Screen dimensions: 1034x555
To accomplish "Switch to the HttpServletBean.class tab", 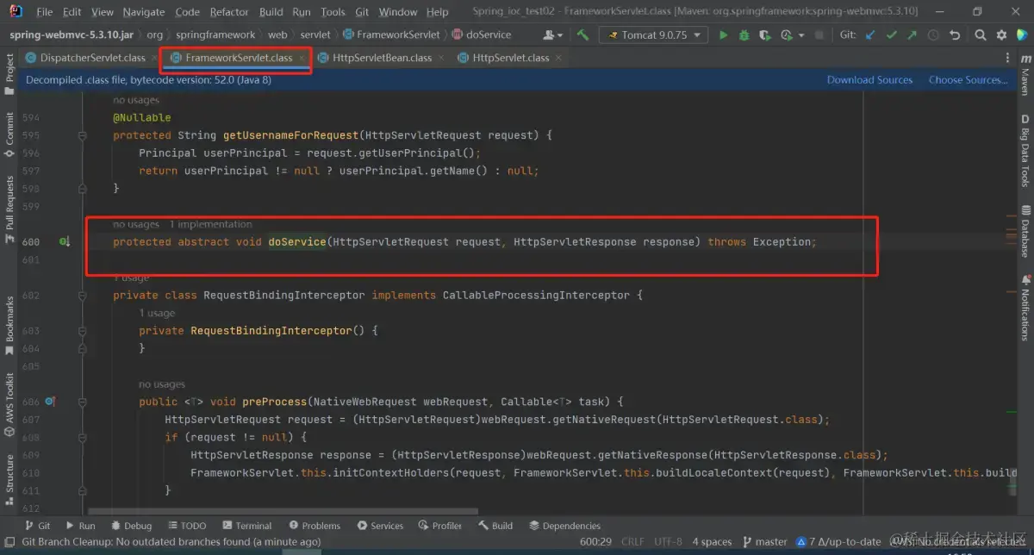I will click(382, 58).
